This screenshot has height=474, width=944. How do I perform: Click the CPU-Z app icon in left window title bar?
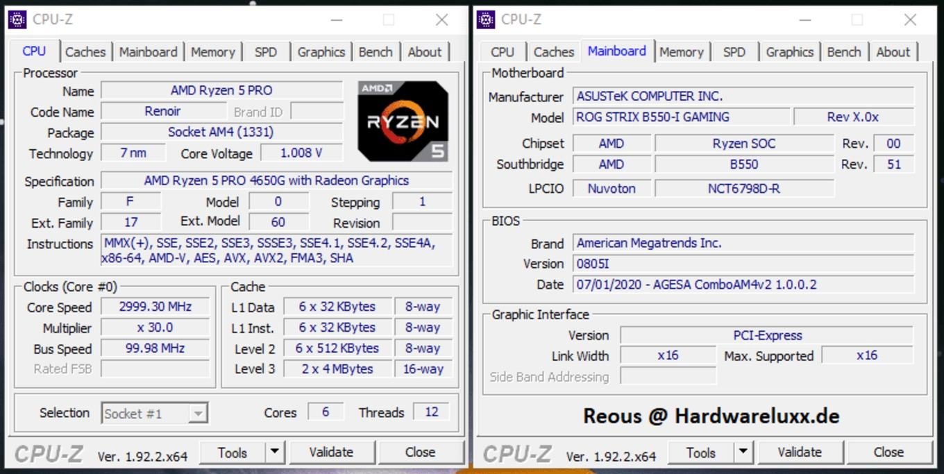[17, 19]
